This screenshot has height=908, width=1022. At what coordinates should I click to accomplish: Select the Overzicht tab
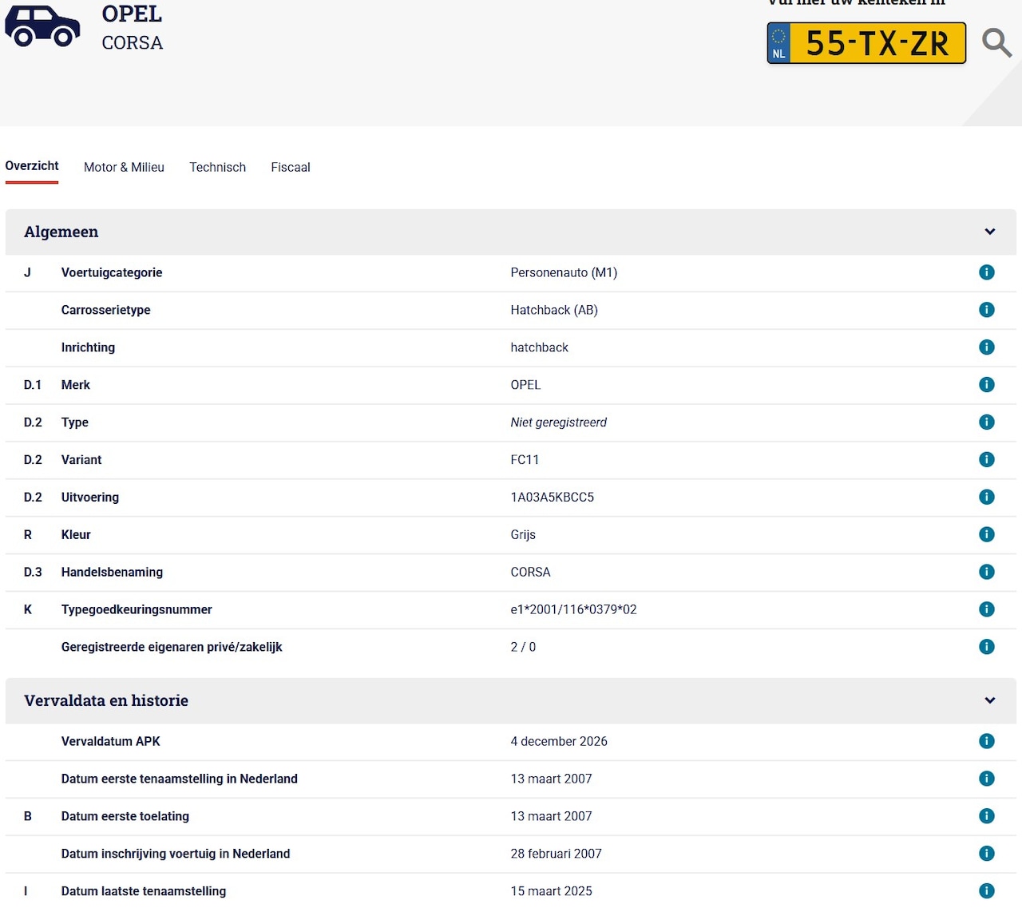(x=32, y=166)
